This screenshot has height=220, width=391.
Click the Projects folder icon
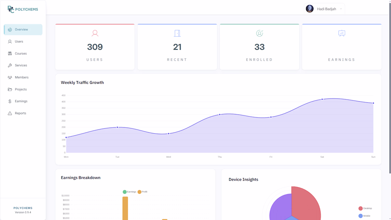pyautogui.click(x=10, y=89)
